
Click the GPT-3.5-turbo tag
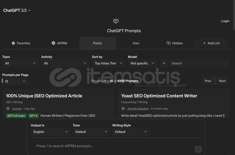[x=16, y=116]
